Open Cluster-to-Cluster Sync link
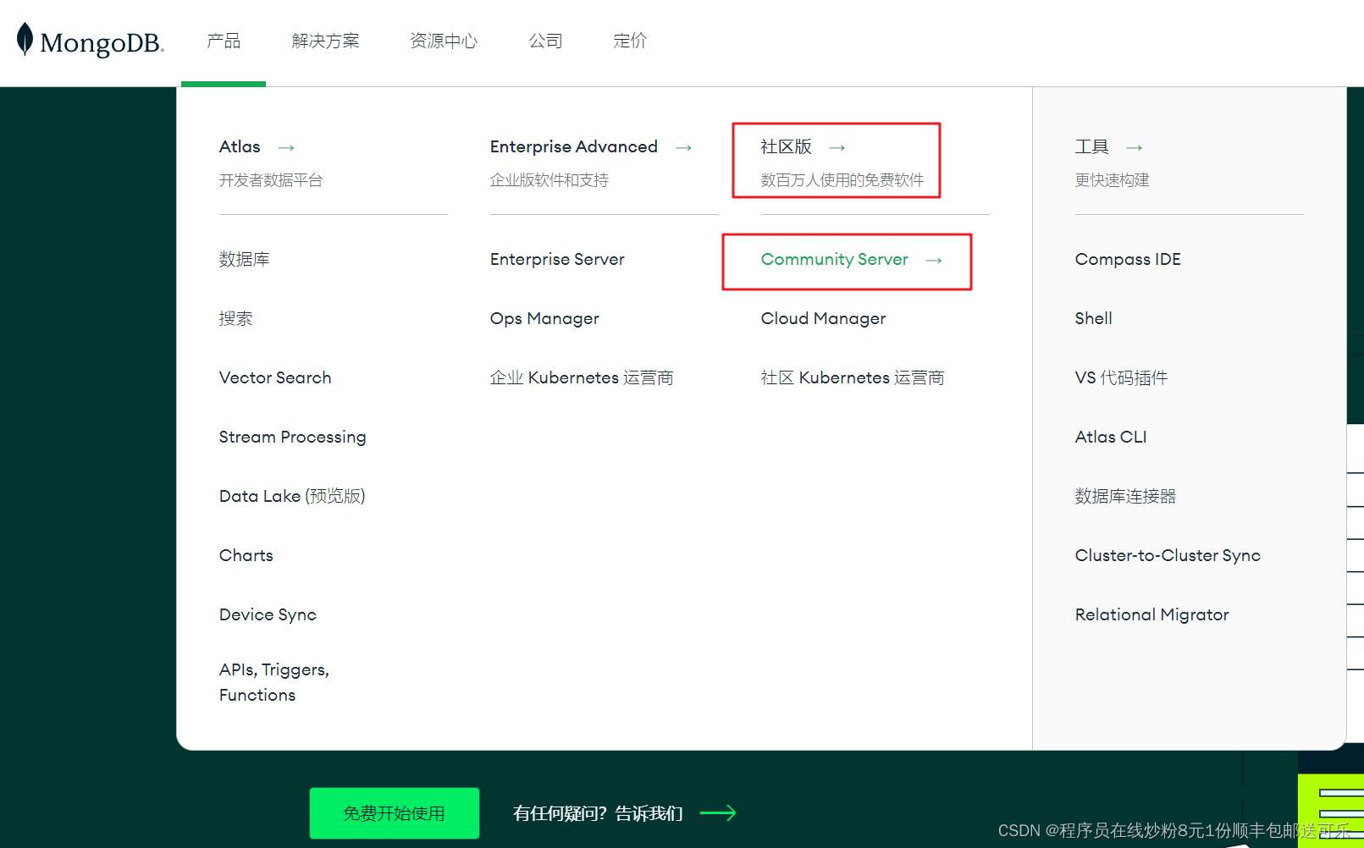Viewport: 1364px width, 848px height. [x=1168, y=555]
